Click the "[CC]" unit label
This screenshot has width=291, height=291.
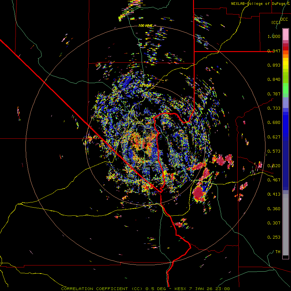pyautogui.click(x=276, y=22)
